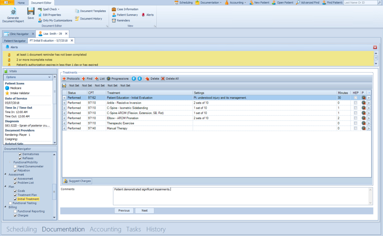Enable the Hand Dynamometer checkbox
The image size is (383, 236).
(x=15, y=166)
